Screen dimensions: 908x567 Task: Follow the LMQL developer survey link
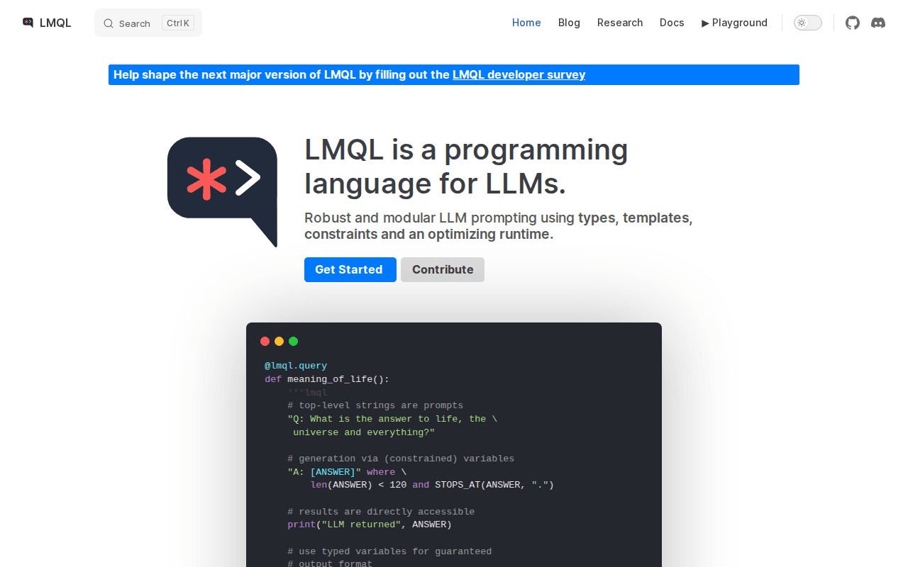[519, 74]
